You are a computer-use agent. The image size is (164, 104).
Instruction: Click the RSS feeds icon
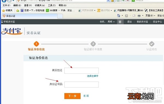[127, 16]
